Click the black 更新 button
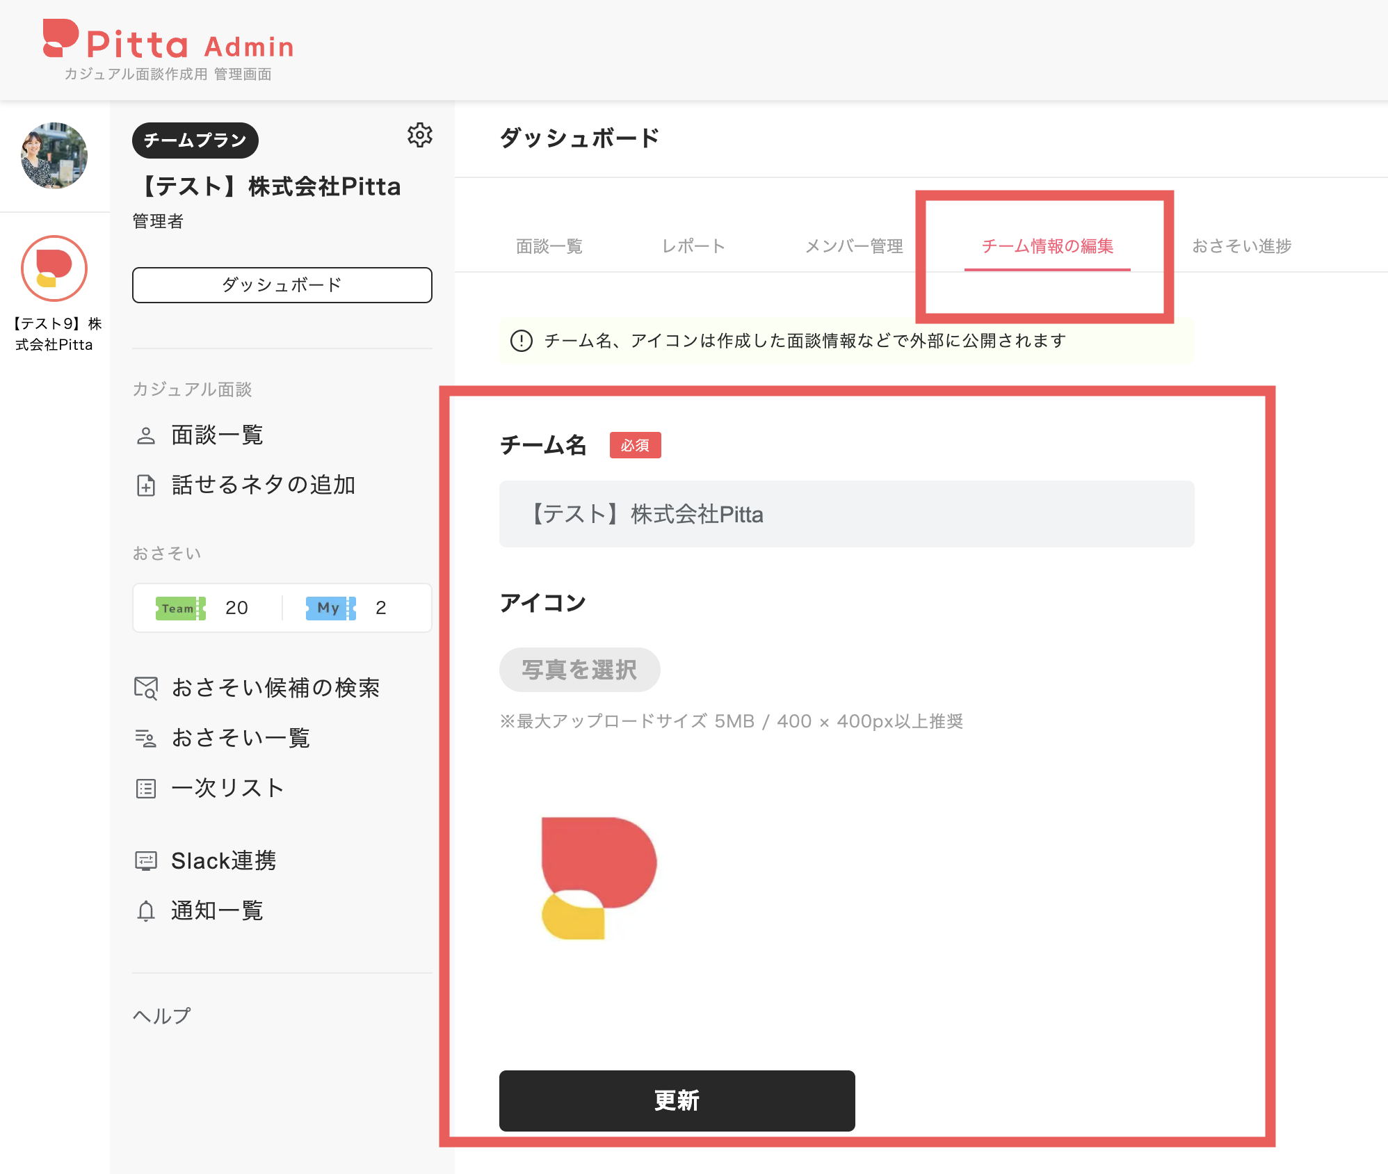Screen dimensions: 1388x1174 coord(677,1100)
